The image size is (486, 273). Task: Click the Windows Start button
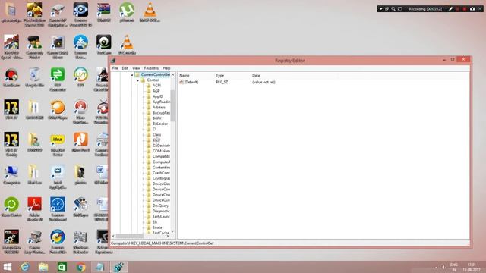(7, 267)
